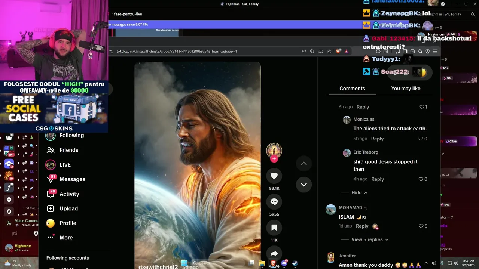Share the video using arrow icon
This screenshot has height=269, width=479.
coord(274,253)
